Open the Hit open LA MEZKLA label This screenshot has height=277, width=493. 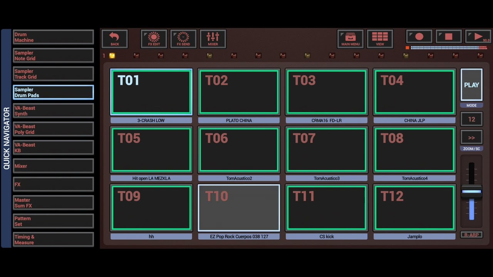coord(151,179)
